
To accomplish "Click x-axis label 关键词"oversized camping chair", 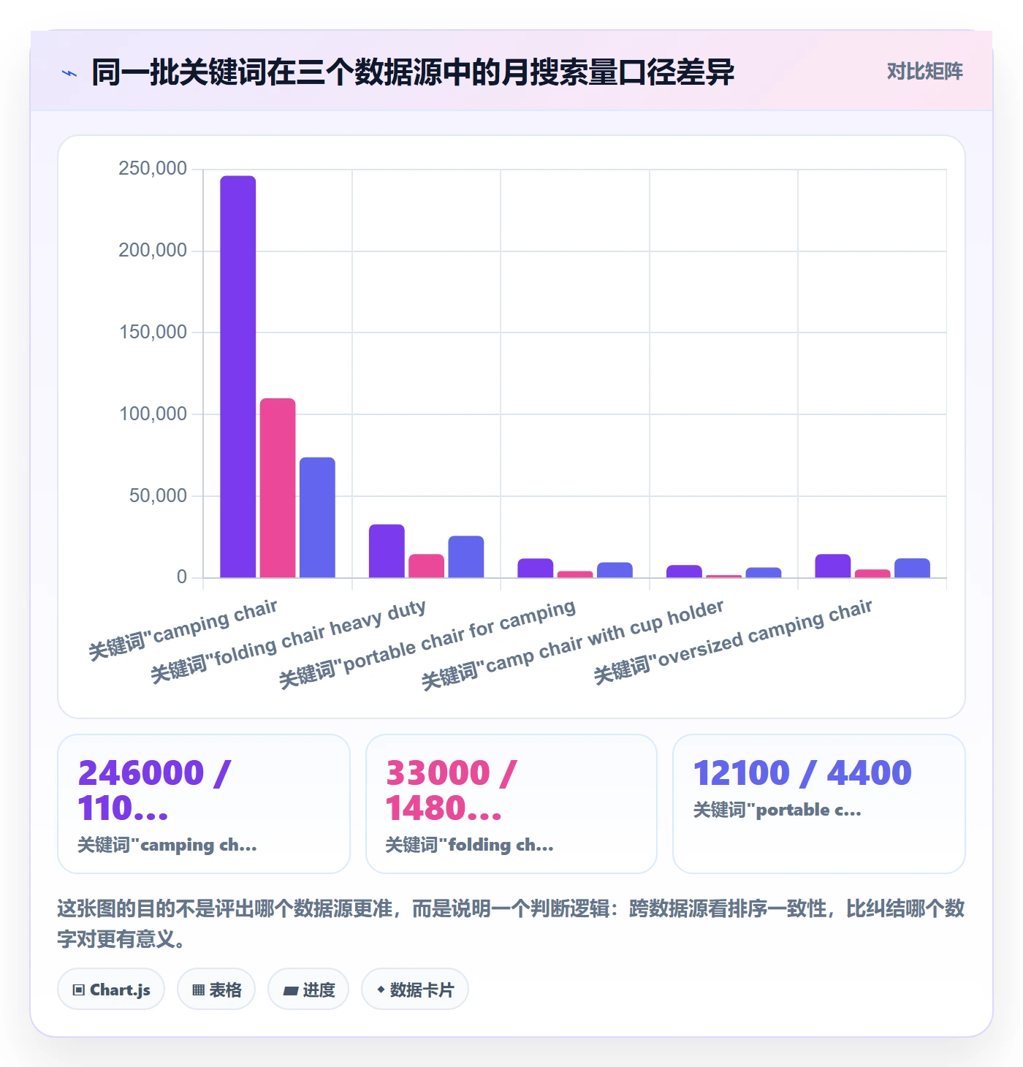I will coord(733,641).
